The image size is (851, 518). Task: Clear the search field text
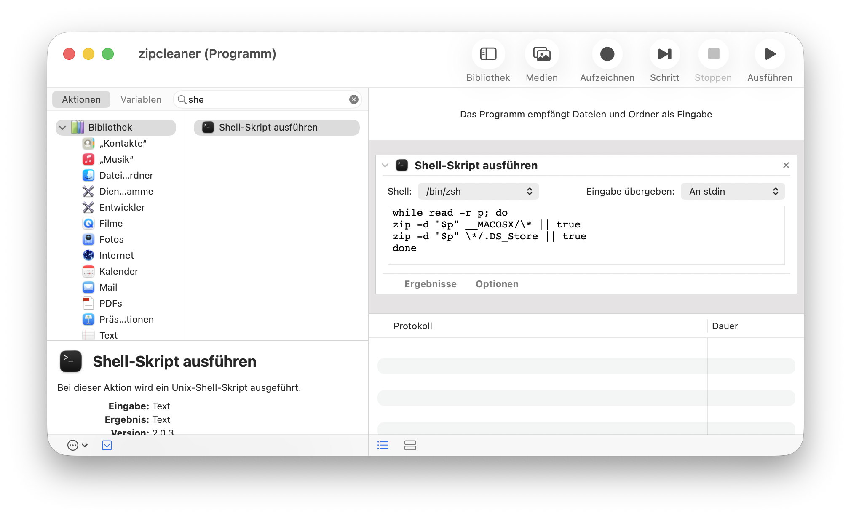353,99
